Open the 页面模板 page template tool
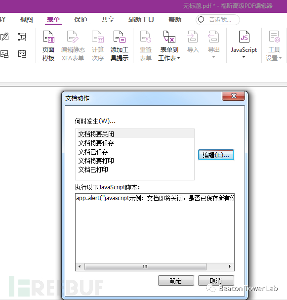The width and height of the screenshot is (287, 300). click(48, 45)
